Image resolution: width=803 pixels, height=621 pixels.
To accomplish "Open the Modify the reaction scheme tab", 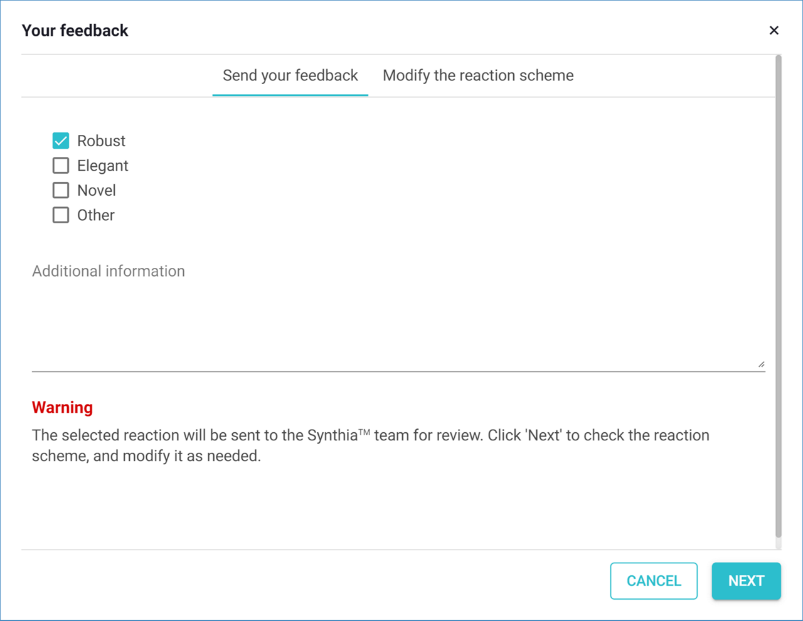I will pos(478,75).
